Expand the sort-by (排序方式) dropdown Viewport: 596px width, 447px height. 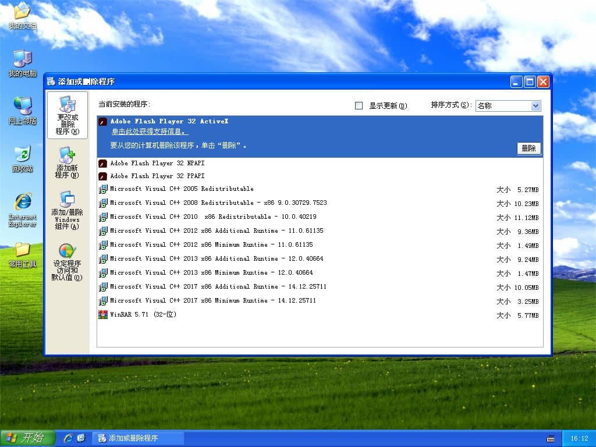(535, 106)
